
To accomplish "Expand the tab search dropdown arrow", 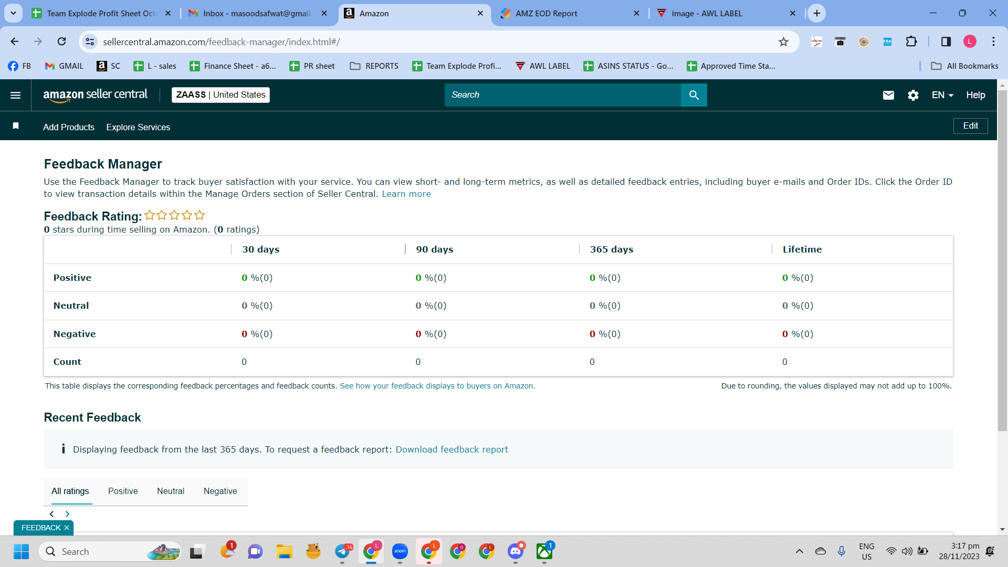I will [13, 13].
